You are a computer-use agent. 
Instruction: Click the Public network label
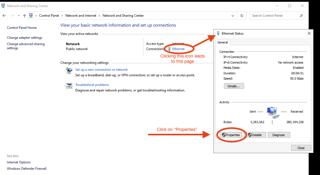[77, 49]
